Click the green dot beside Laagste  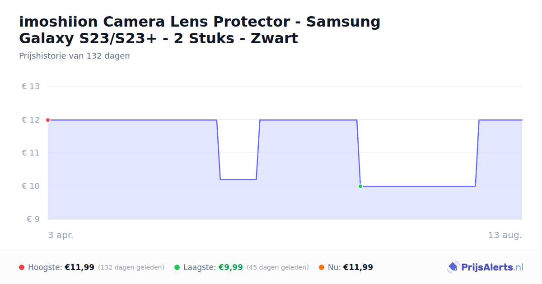point(177,267)
